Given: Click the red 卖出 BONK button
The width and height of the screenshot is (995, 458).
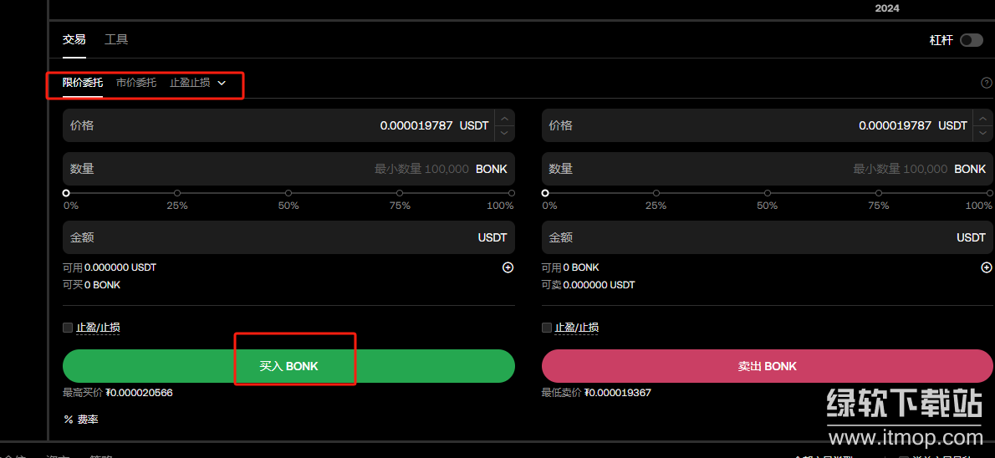Looking at the screenshot, I should [767, 366].
